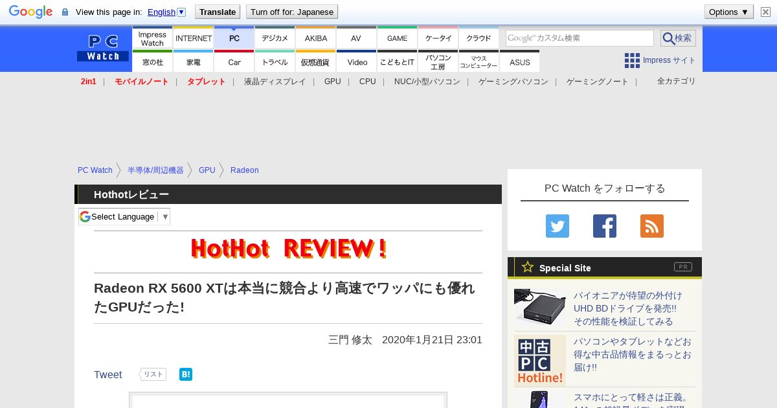Click the GPU breadcrumb link
Image resolution: width=777 pixels, height=408 pixels.
pyautogui.click(x=207, y=170)
